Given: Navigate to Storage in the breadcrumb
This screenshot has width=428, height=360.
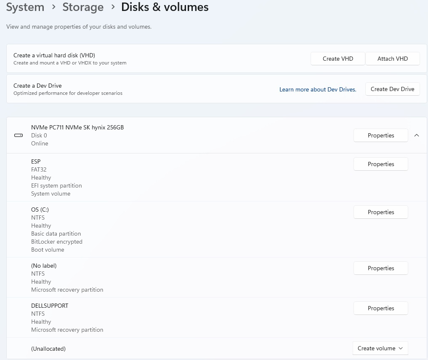Looking at the screenshot, I should coord(83,7).
